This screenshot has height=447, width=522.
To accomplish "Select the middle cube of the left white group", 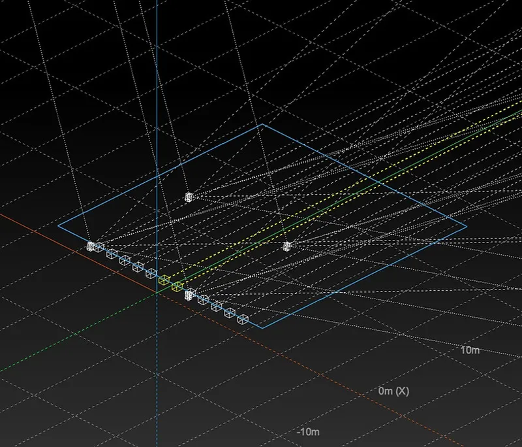I will coord(125,260).
